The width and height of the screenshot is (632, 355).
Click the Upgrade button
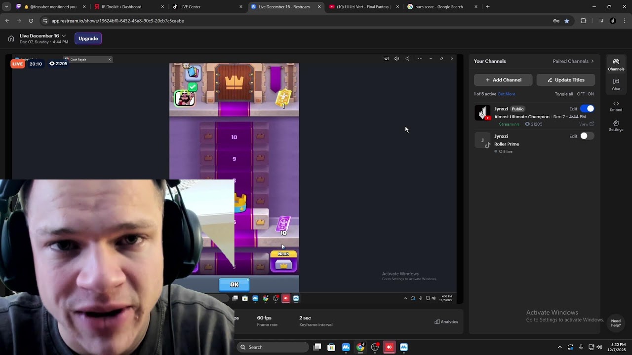88,38
